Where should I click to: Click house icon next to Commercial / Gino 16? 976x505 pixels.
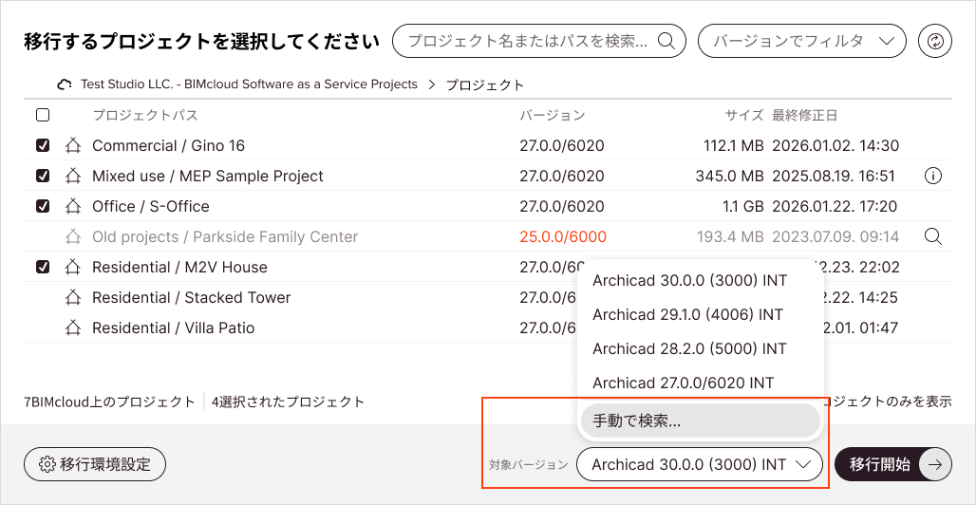click(x=73, y=145)
